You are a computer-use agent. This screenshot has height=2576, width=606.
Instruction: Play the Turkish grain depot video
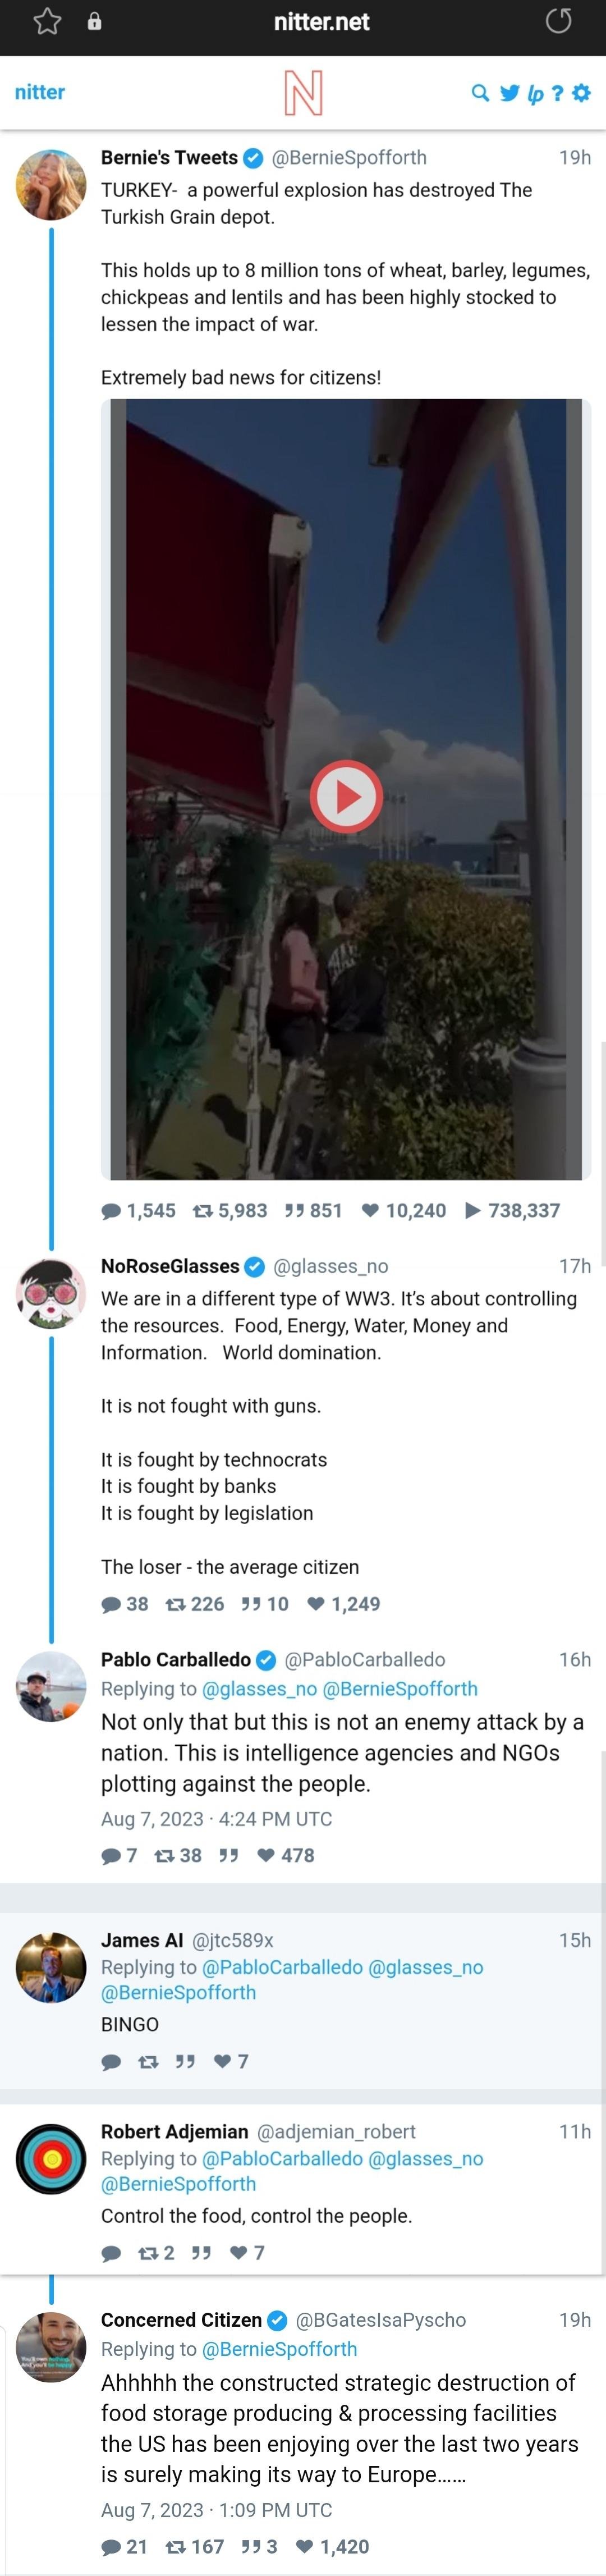pyautogui.click(x=345, y=796)
